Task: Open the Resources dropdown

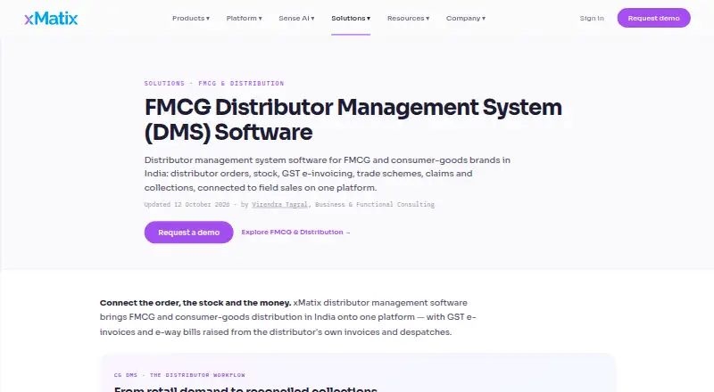Action: pyautogui.click(x=408, y=18)
